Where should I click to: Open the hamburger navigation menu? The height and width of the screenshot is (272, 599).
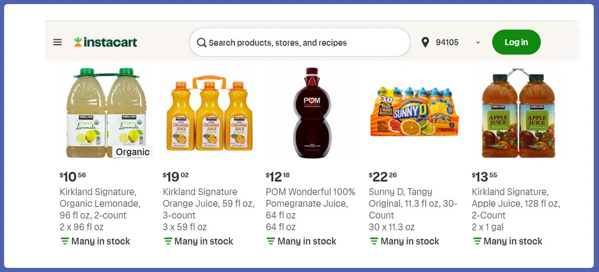pyautogui.click(x=57, y=42)
